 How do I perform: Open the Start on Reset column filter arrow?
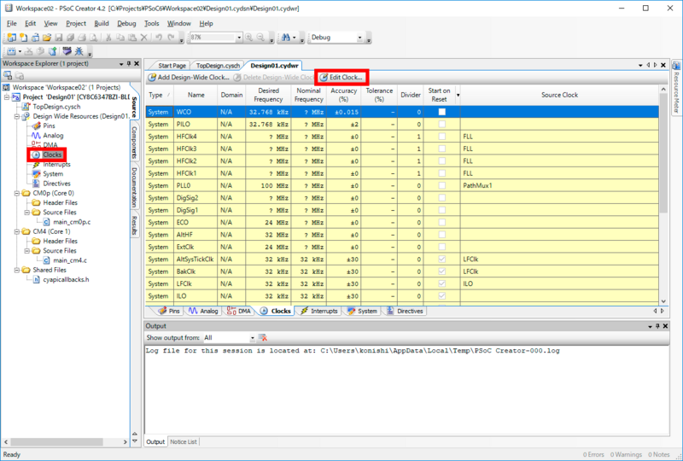[x=458, y=95]
